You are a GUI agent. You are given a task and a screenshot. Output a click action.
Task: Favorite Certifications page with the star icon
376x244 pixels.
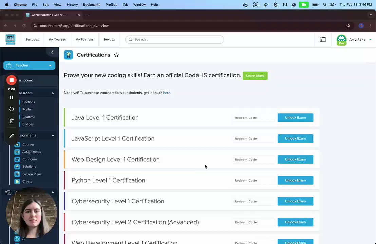[x=116, y=55]
